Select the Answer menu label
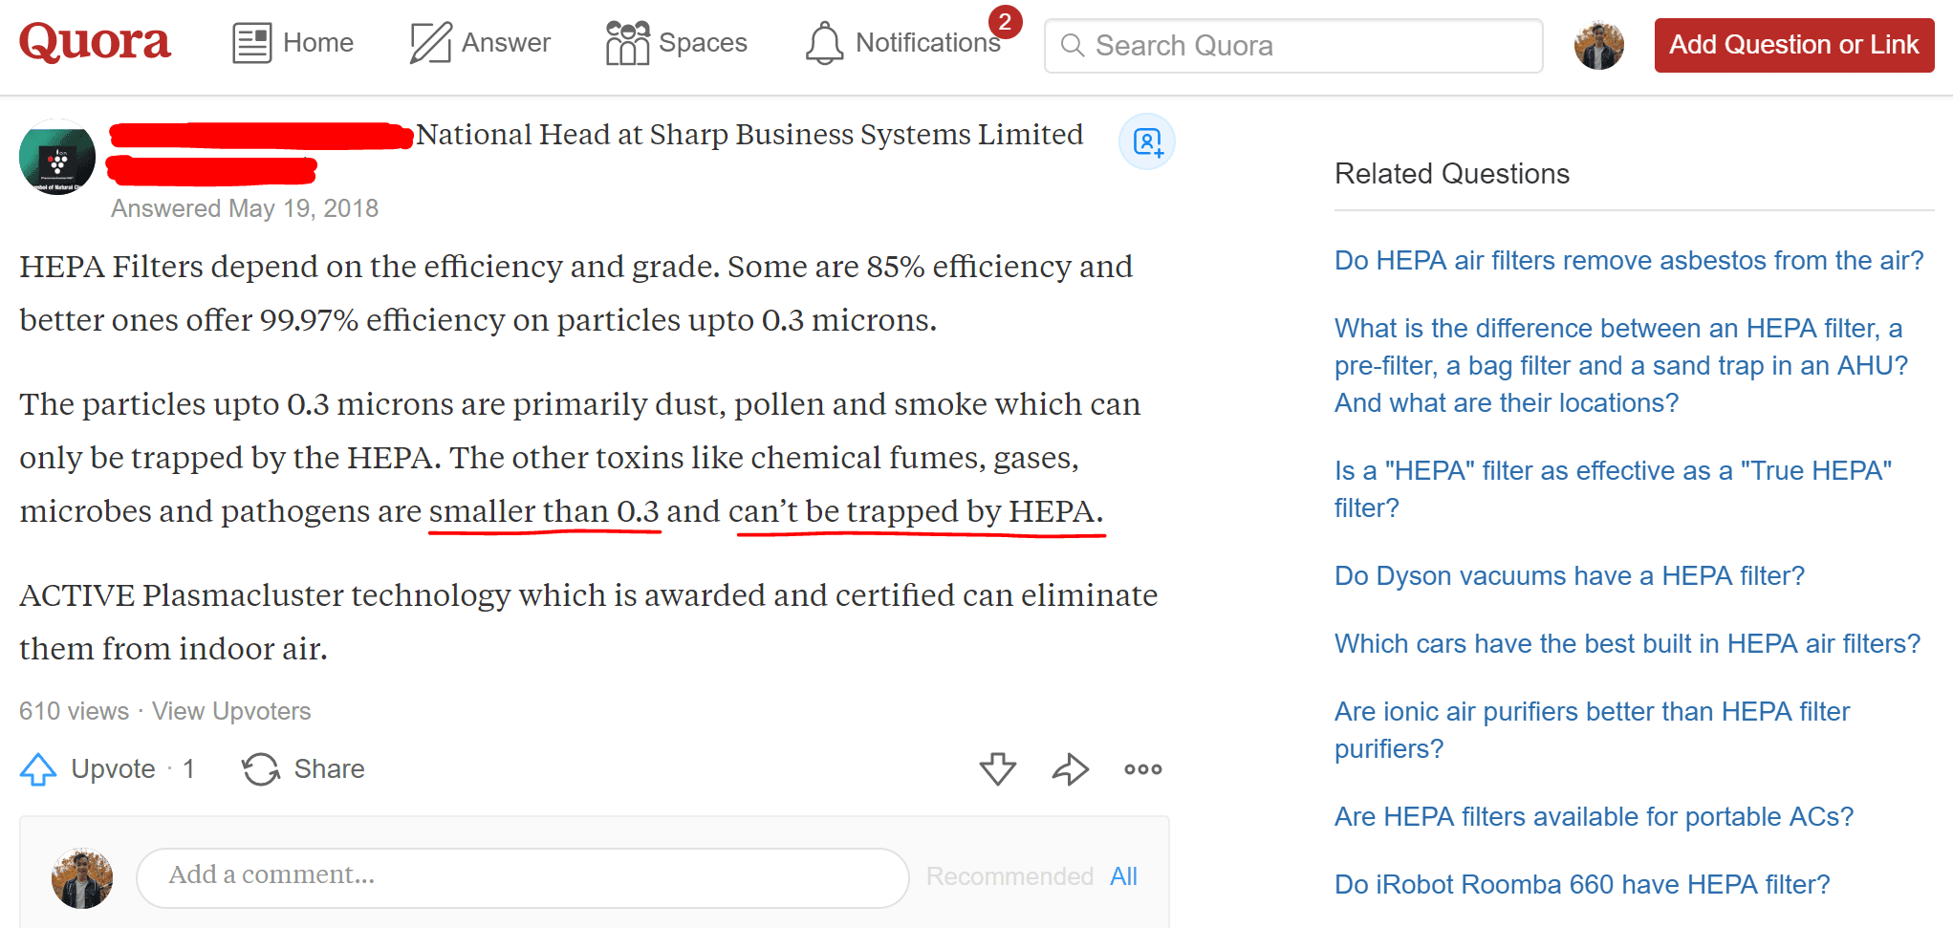The height and width of the screenshot is (928, 1953). 506,43
